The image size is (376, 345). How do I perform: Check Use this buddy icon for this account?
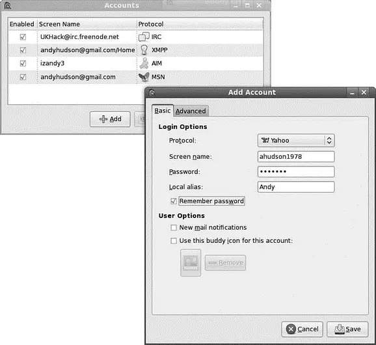pyautogui.click(x=174, y=241)
